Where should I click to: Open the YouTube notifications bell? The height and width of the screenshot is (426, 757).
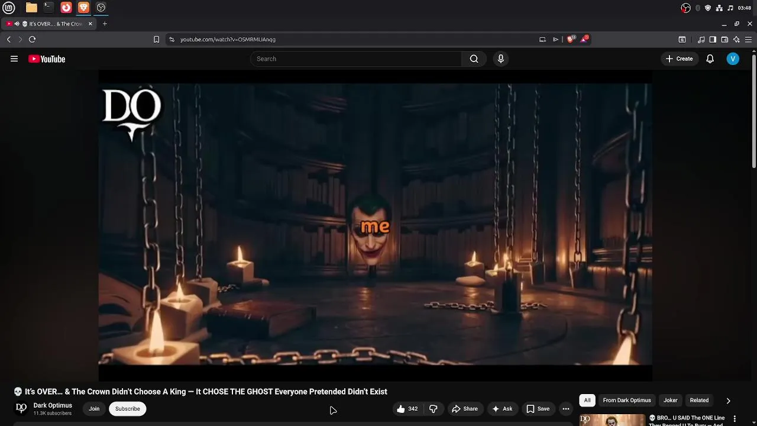710,59
